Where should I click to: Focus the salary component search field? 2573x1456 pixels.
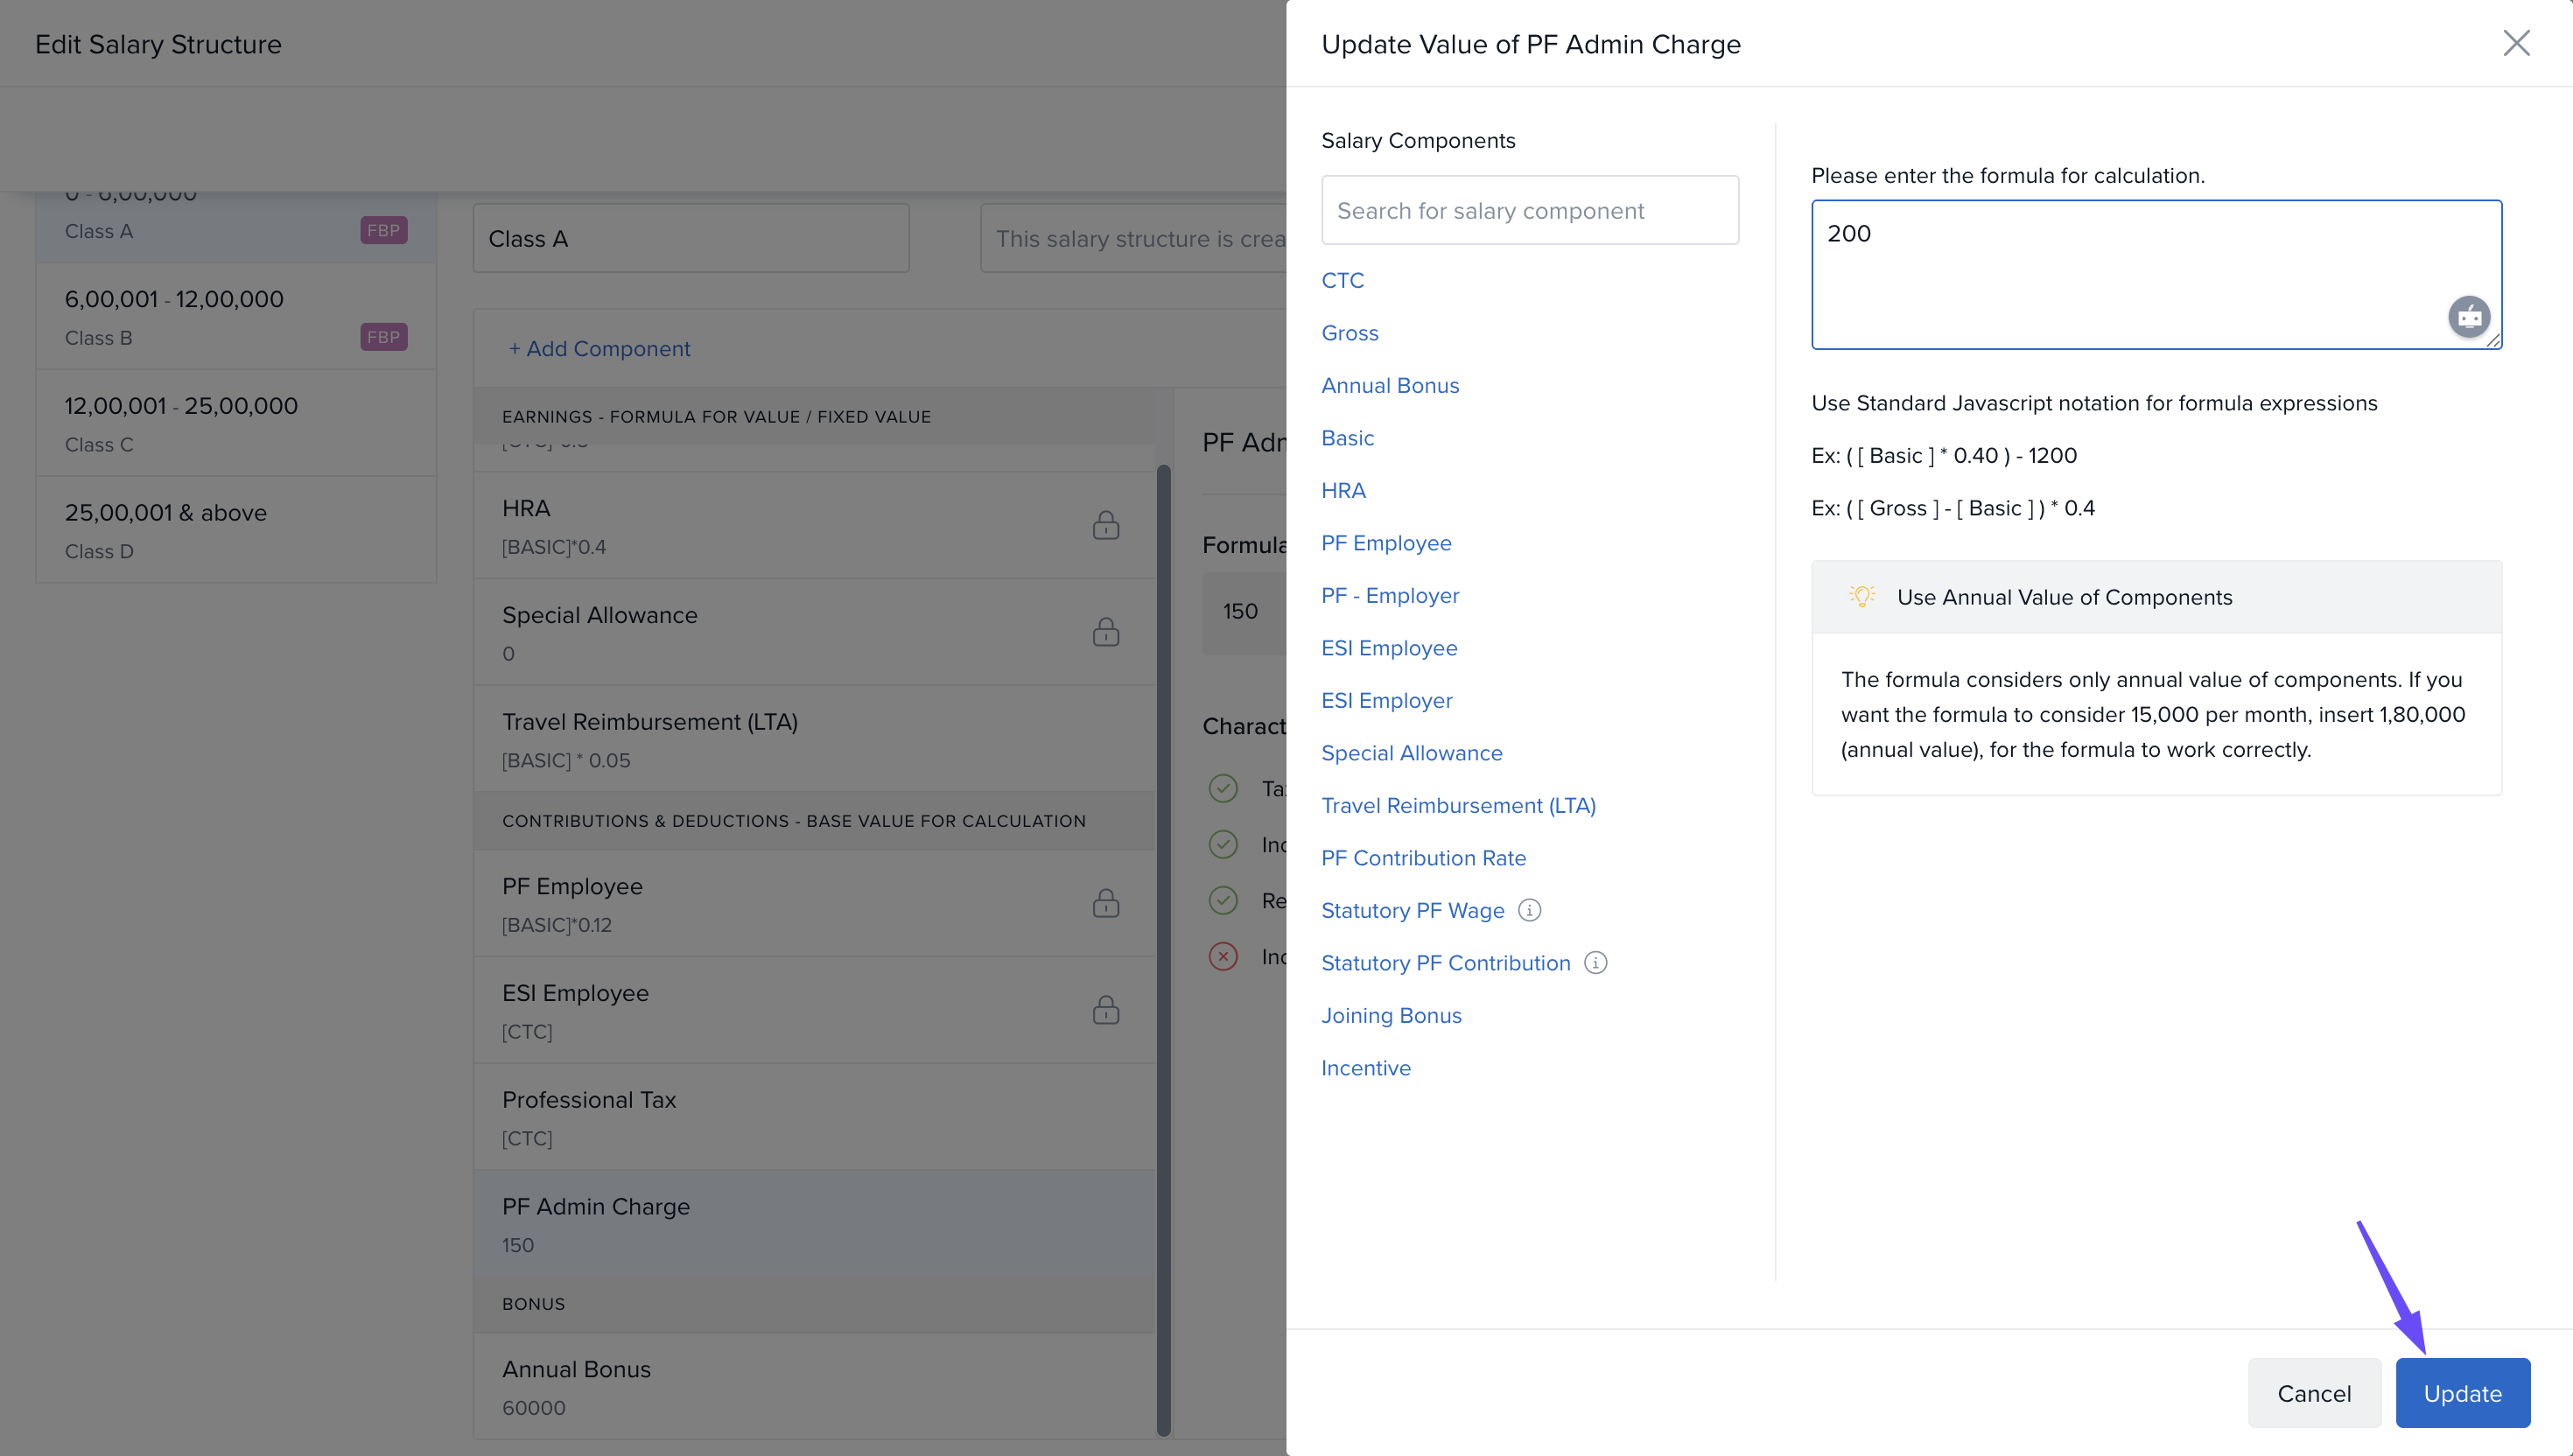click(1529, 211)
